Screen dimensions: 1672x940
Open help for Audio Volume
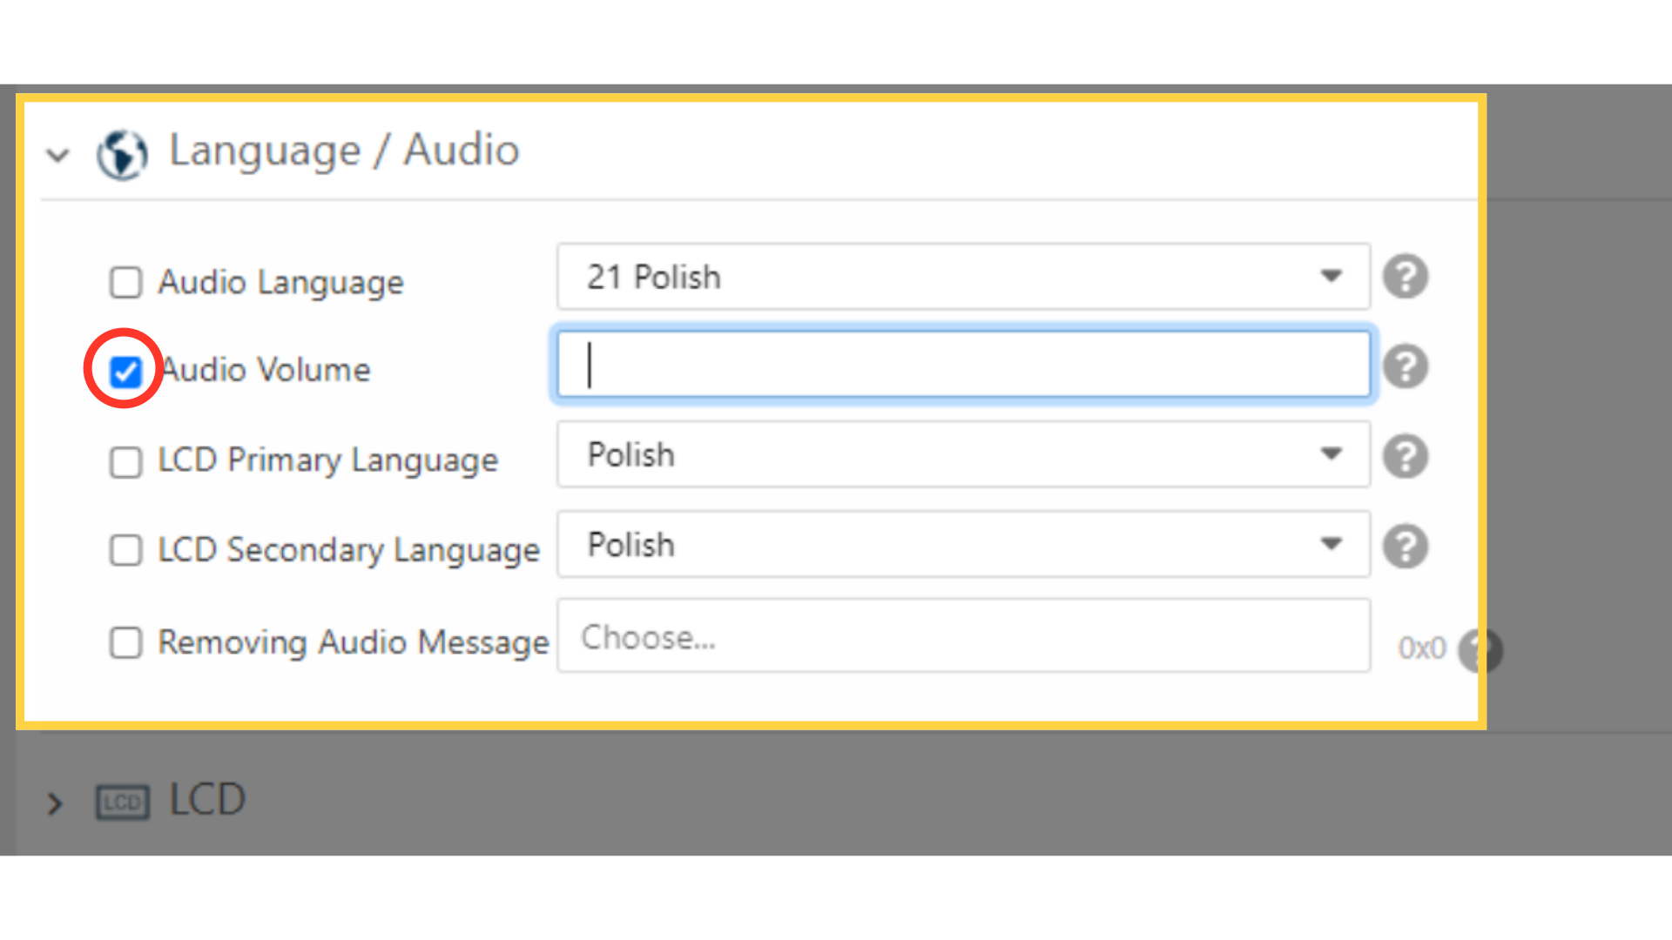[1406, 366]
